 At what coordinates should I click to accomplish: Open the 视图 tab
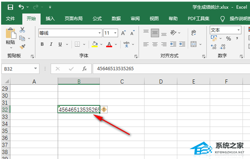tap(154, 19)
